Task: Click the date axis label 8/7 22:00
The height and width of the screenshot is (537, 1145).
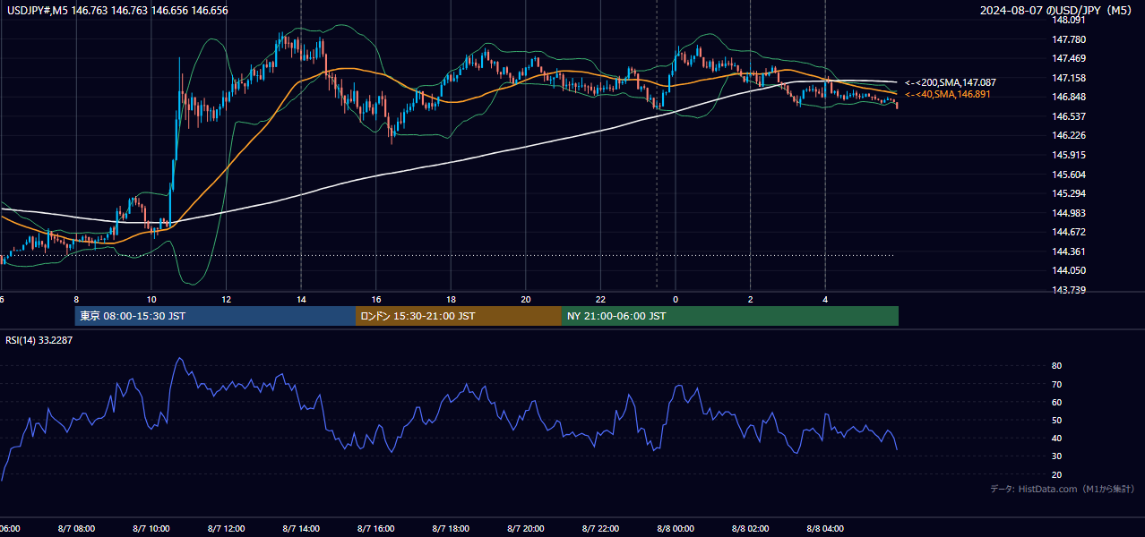Action: 601,529
